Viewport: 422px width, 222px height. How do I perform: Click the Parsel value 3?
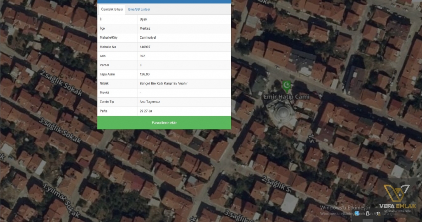141,65
